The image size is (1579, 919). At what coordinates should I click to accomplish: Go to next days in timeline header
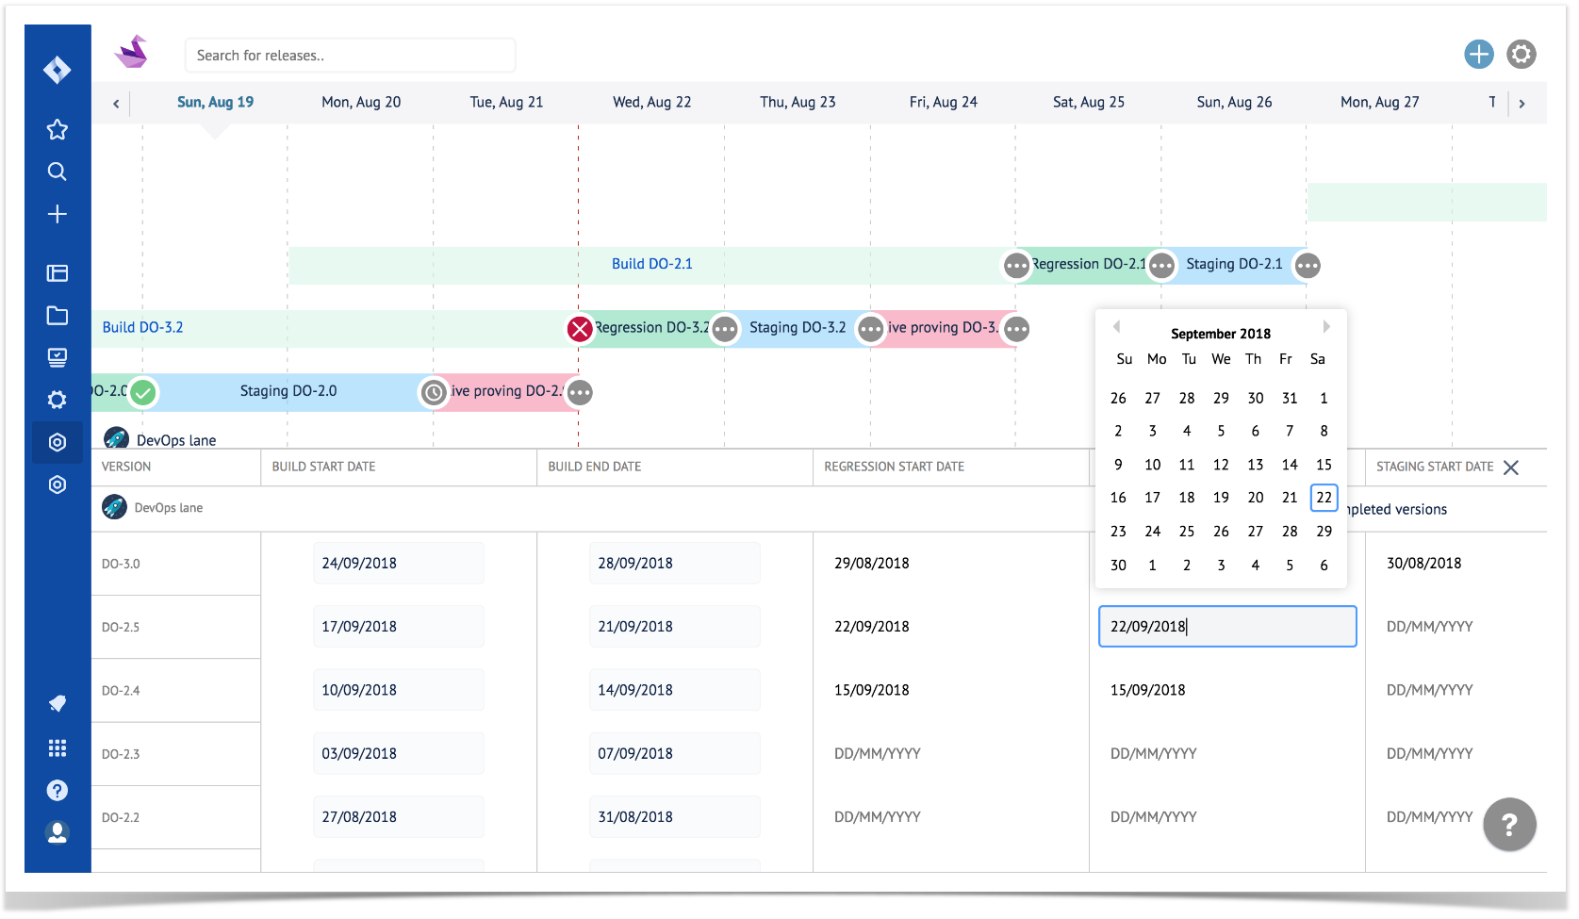coord(1521,104)
